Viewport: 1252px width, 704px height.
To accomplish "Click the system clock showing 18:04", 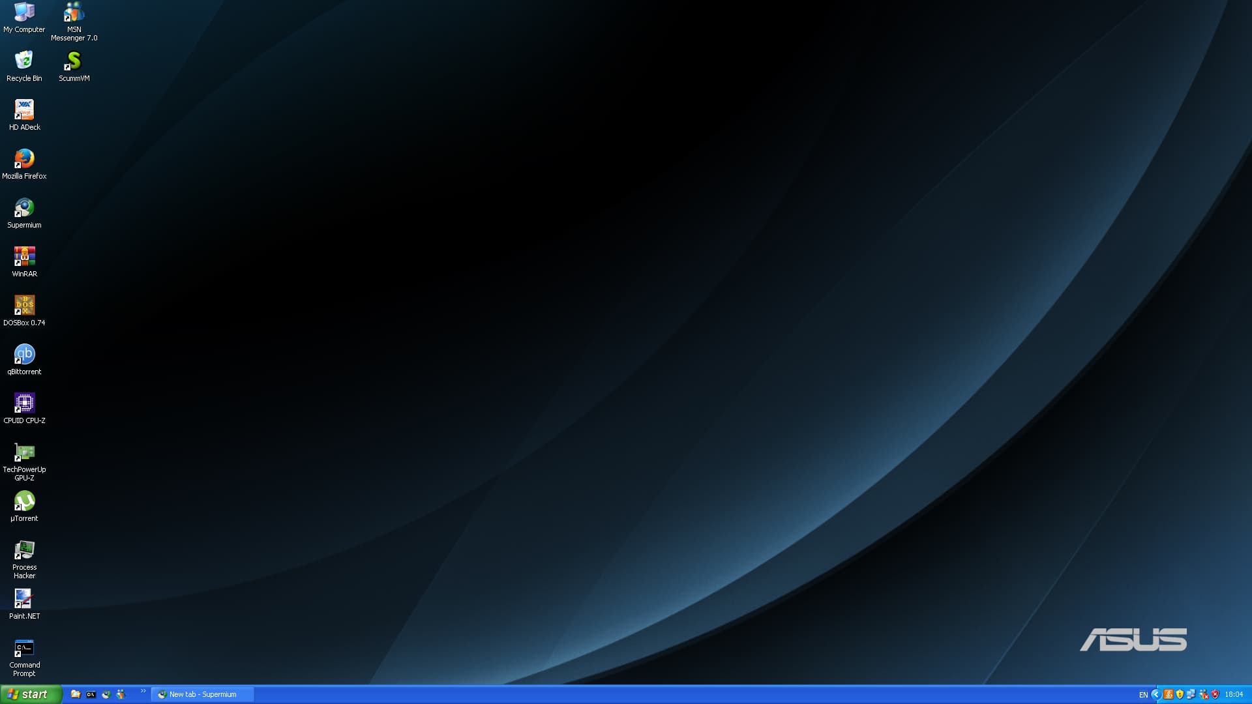I will click(1234, 695).
